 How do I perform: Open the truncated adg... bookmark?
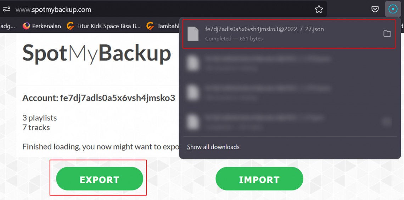7,26
